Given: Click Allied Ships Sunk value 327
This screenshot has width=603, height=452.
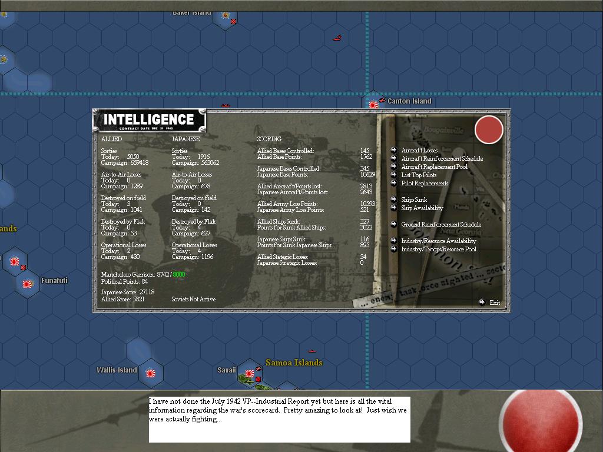Looking at the screenshot, I should tap(365, 221).
